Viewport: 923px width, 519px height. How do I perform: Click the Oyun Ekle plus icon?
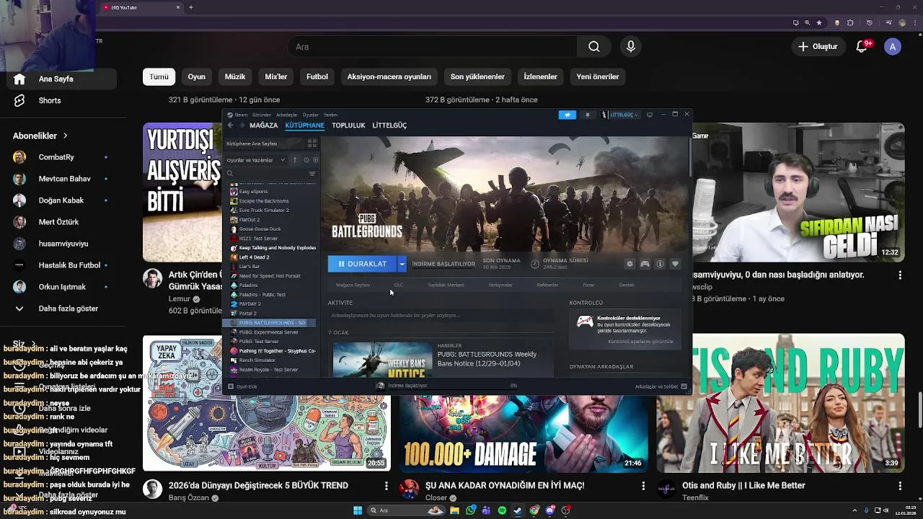(231, 386)
